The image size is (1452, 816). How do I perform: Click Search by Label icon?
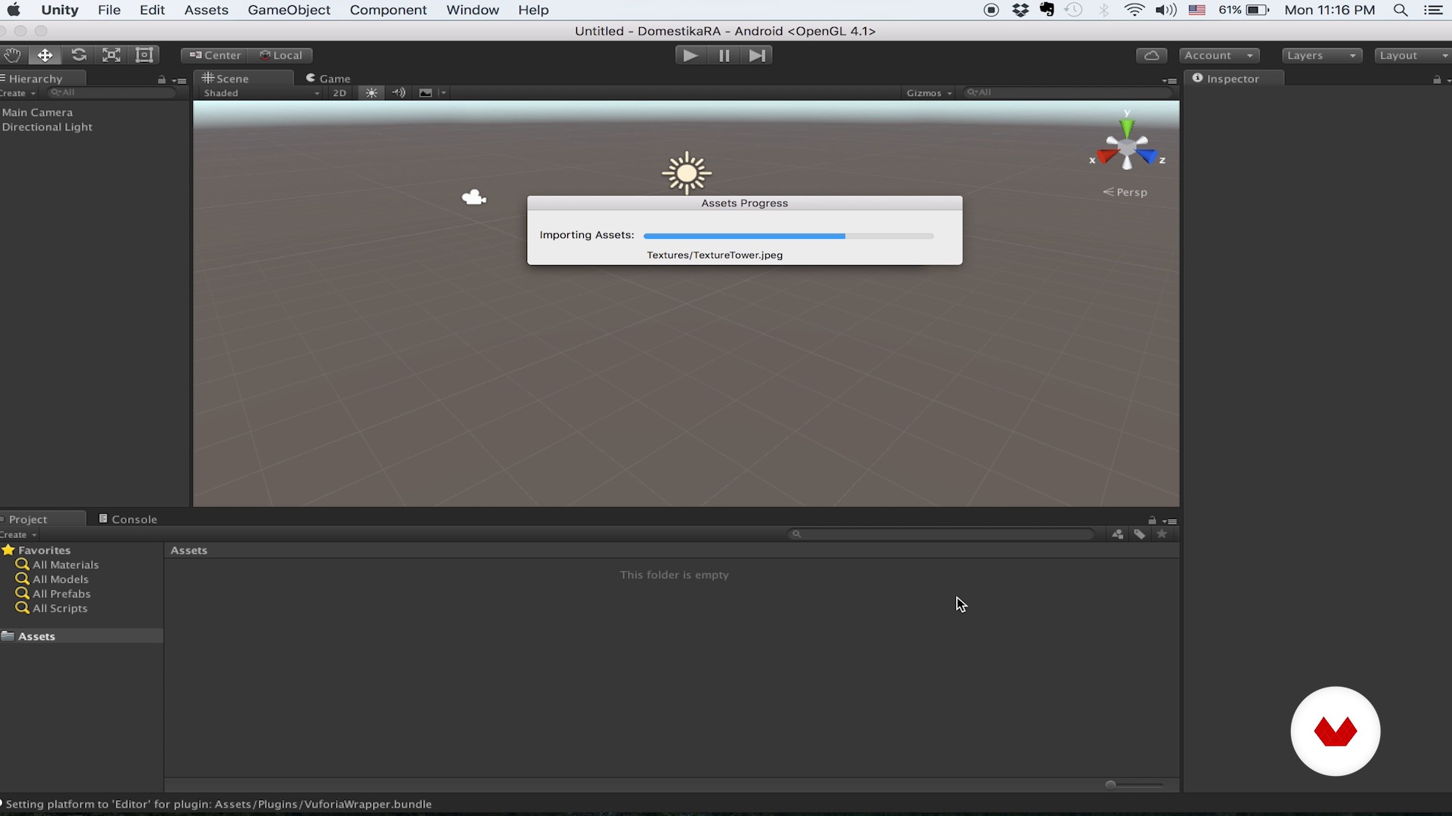click(1140, 534)
